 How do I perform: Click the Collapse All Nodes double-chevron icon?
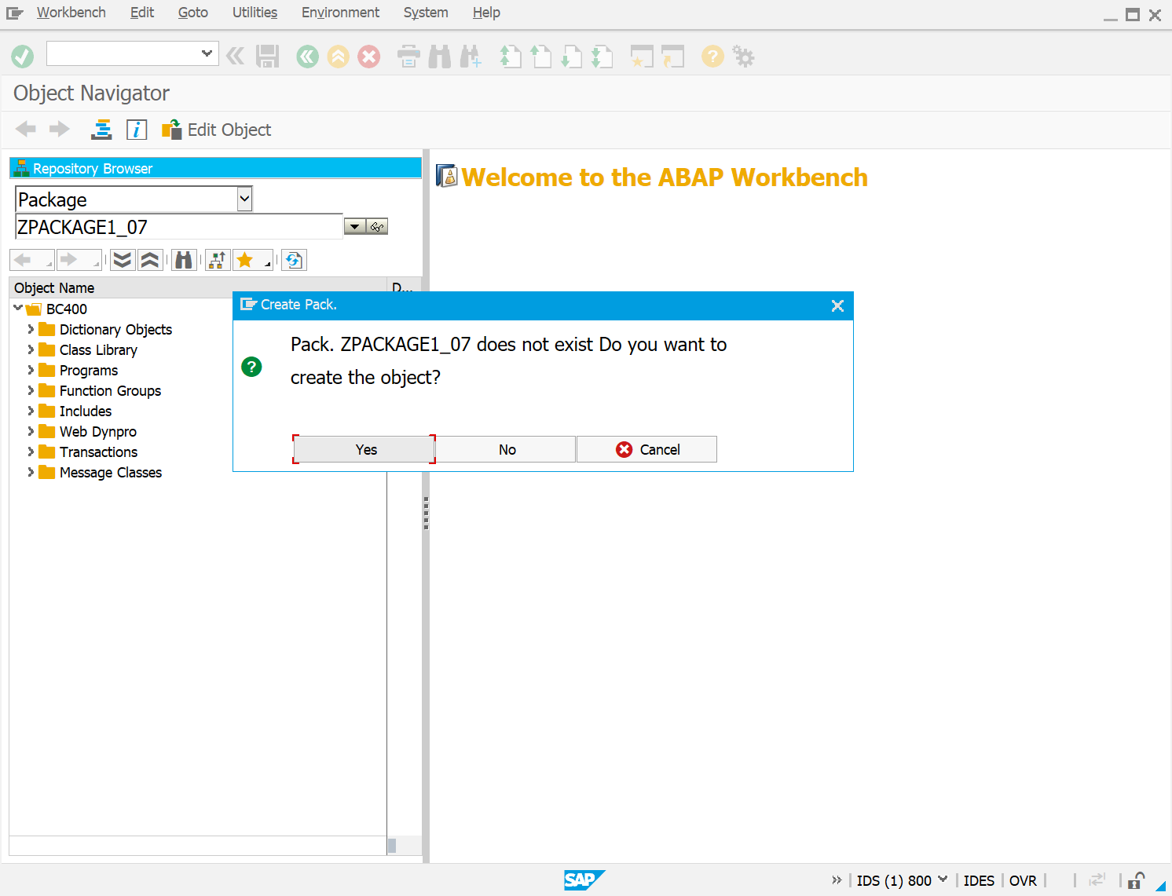150,260
